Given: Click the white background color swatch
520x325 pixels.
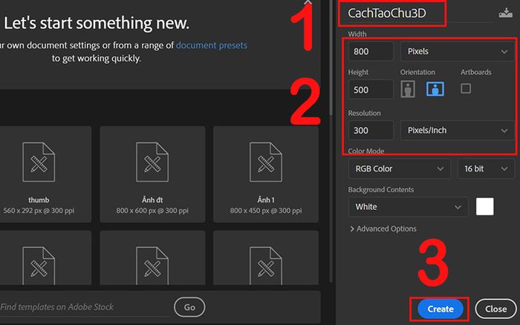Looking at the screenshot, I should 484,206.
